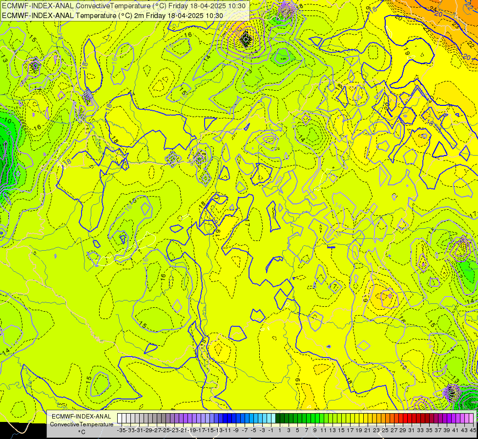
Task: Click the 'Temperature (°C) 2m' title line
Action: [112, 16]
